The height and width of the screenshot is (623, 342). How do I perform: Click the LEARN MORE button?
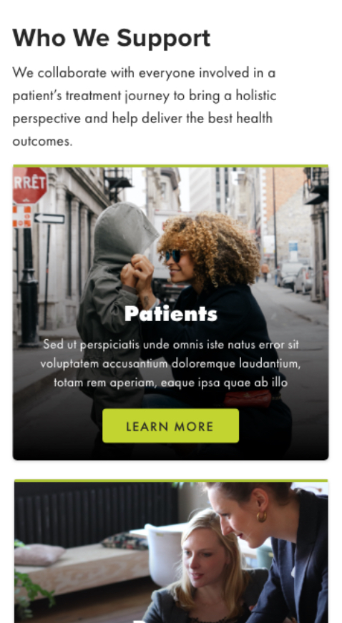coord(170,426)
